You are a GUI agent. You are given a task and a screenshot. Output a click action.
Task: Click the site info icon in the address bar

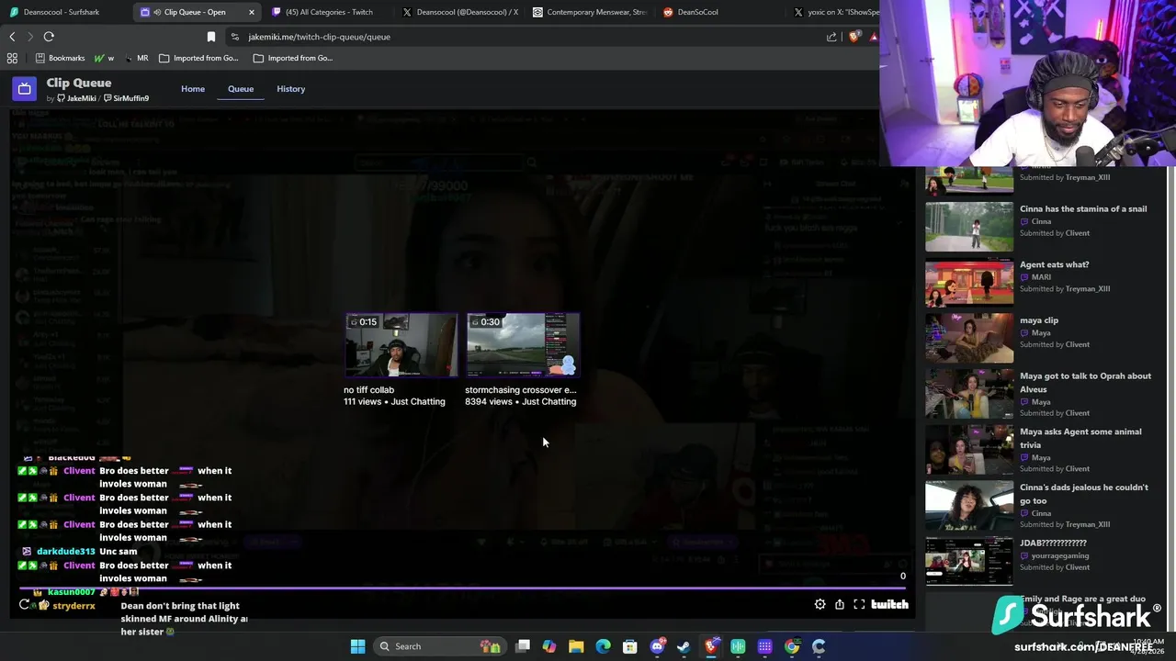click(235, 37)
